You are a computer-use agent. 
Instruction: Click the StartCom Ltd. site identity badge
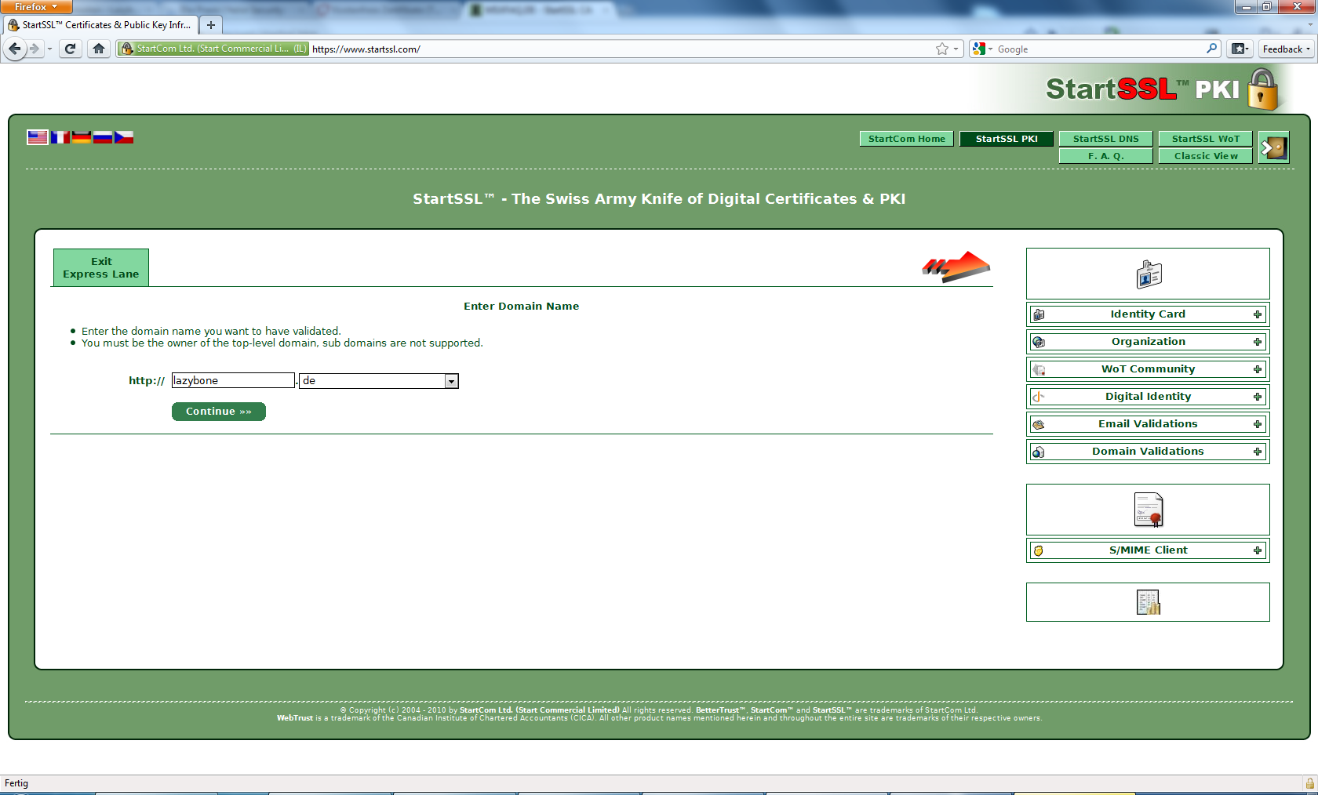pyautogui.click(x=213, y=49)
